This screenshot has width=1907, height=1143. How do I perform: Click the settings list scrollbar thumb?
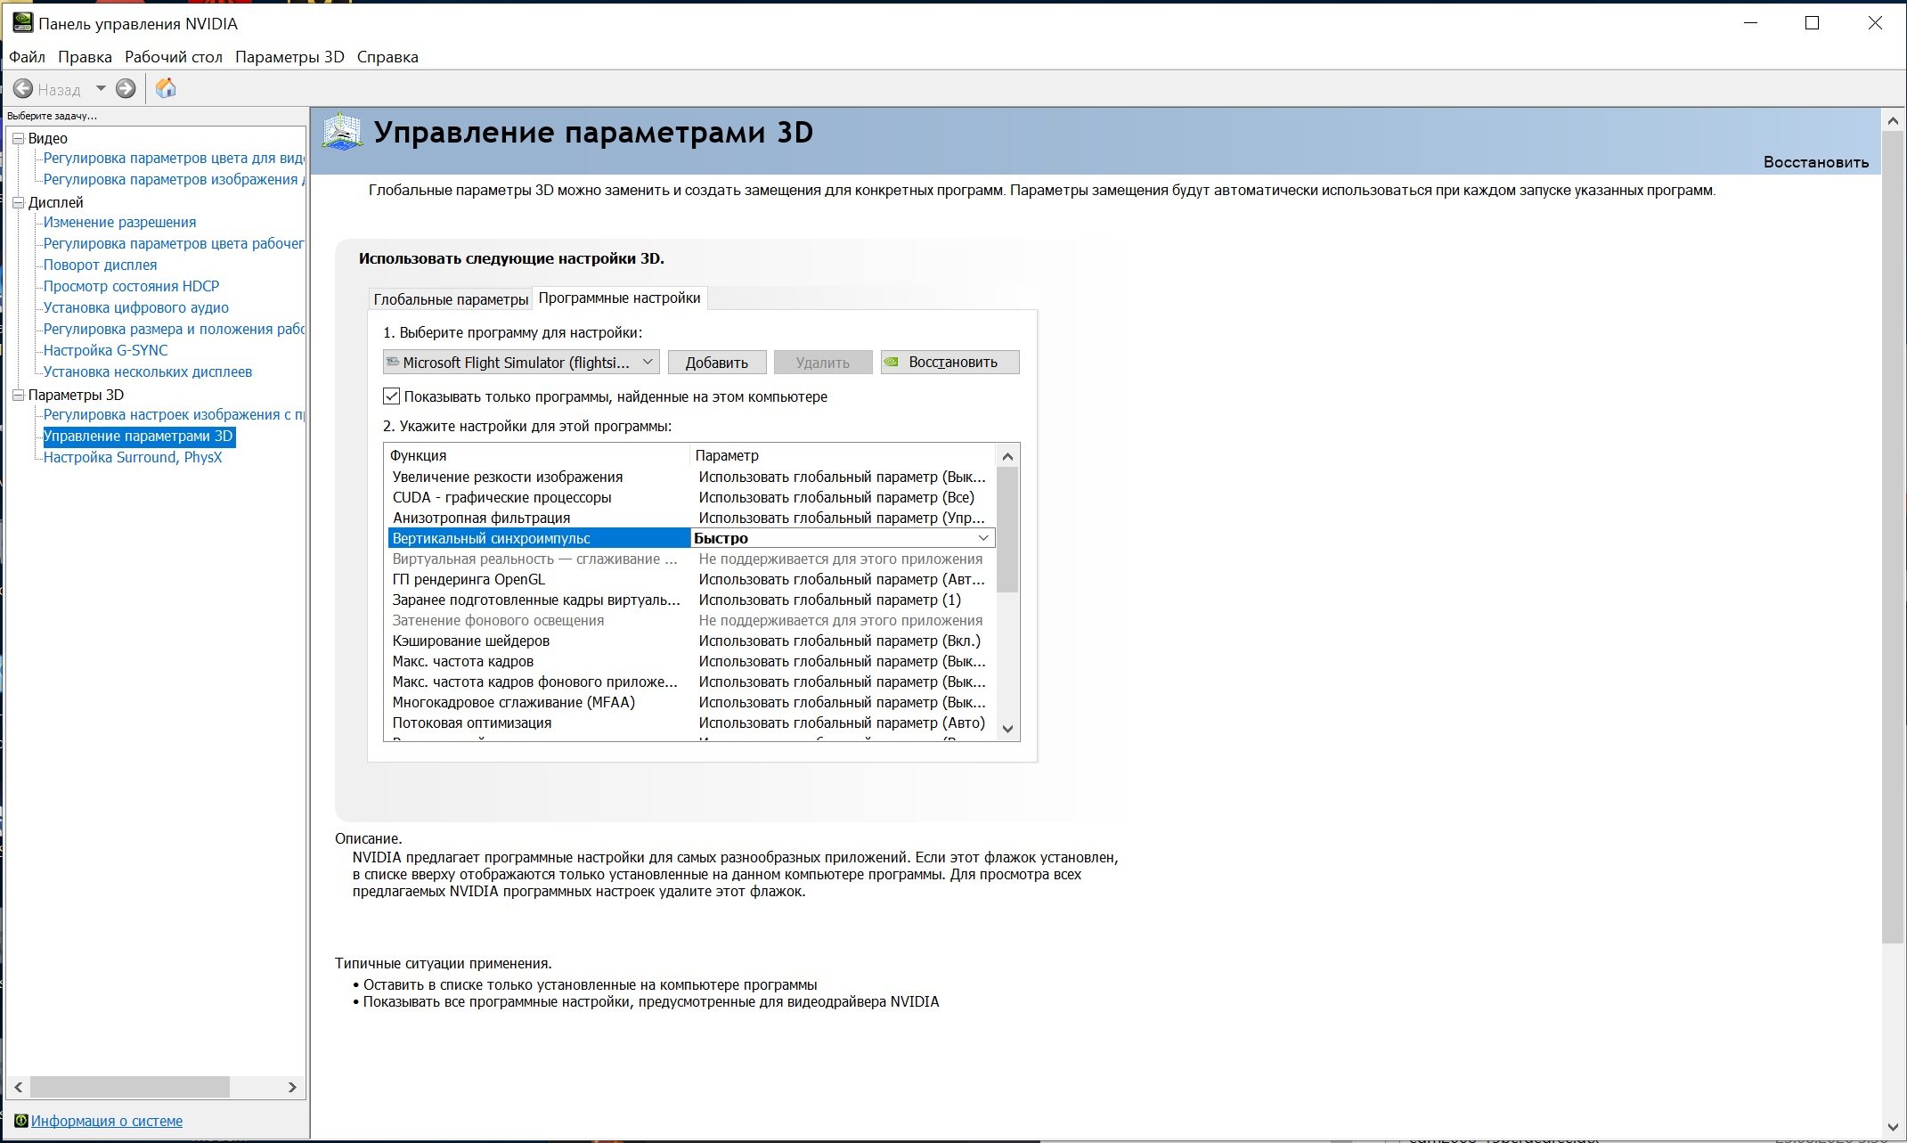point(1007,529)
